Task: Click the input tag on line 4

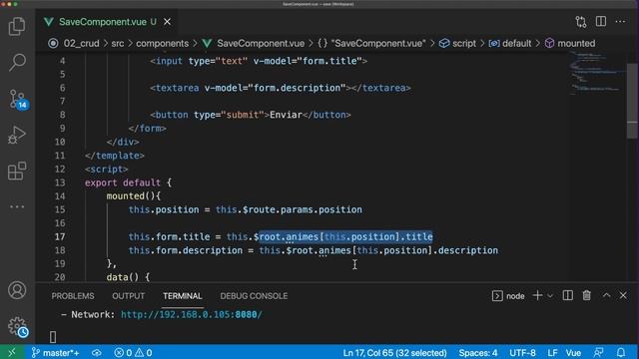Action: click(x=259, y=61)
